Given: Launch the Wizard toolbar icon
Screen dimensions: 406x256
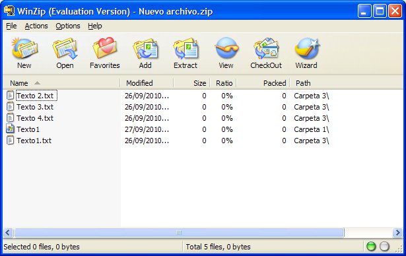Looking at the screenshot, I should click(x=307, y=48).
